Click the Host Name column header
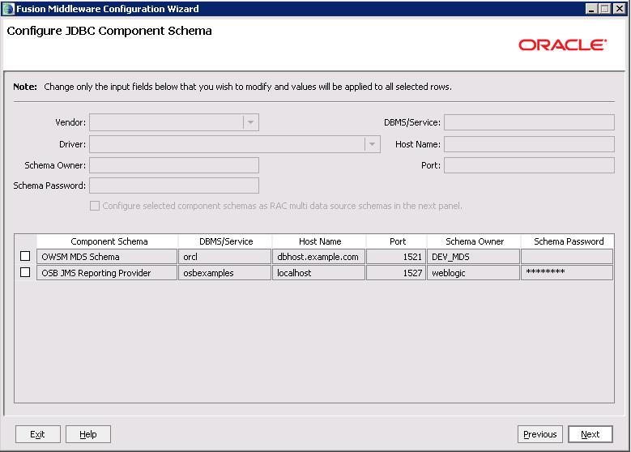The width and height of the screenshot is (631, 452). click(319, 241)
